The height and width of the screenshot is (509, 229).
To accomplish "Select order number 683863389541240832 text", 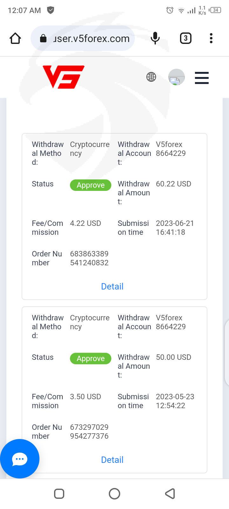I will [89, 258].
